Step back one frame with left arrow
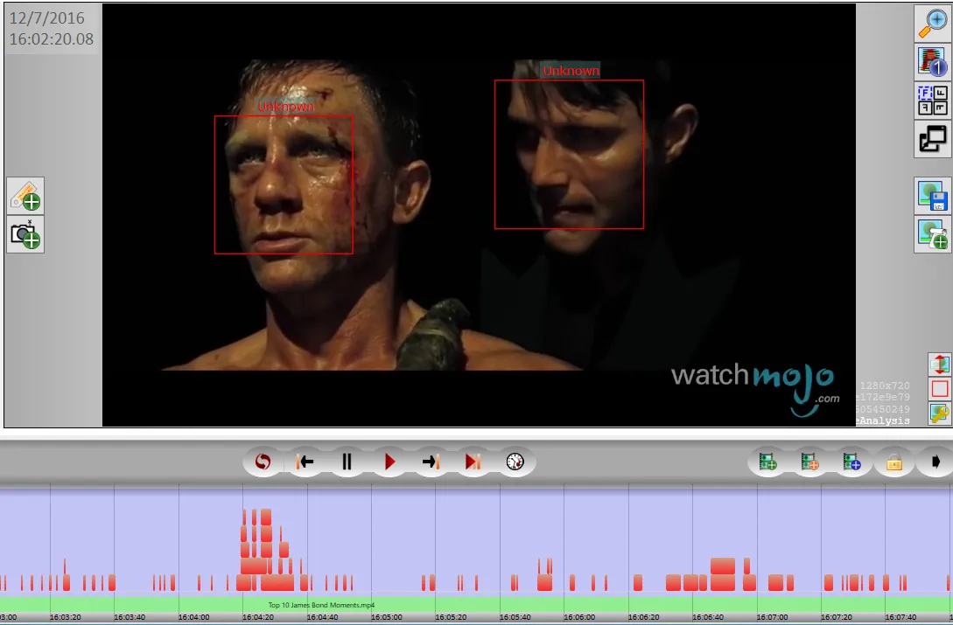 (305, 462)
